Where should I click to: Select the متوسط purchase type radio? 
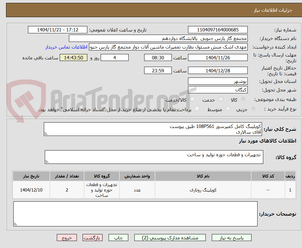click(x=228, y=109)
